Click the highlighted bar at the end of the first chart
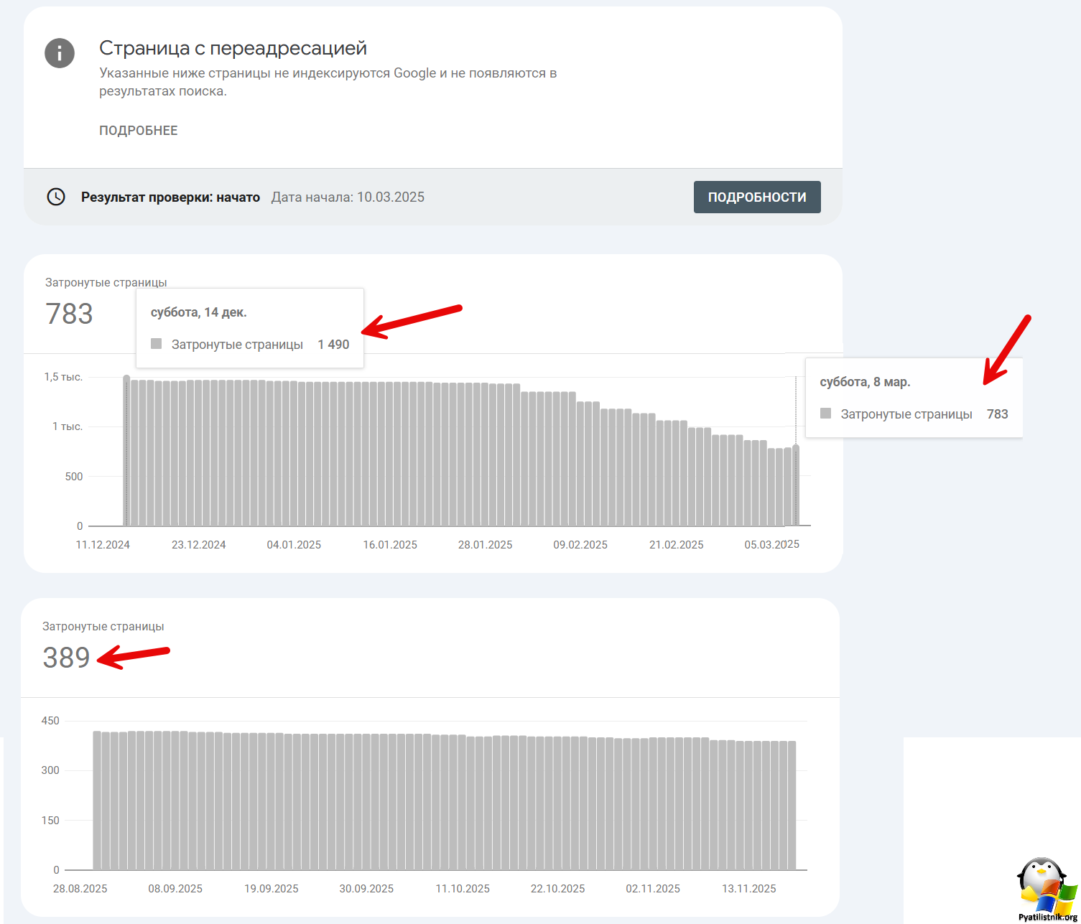 click(795, 485)
